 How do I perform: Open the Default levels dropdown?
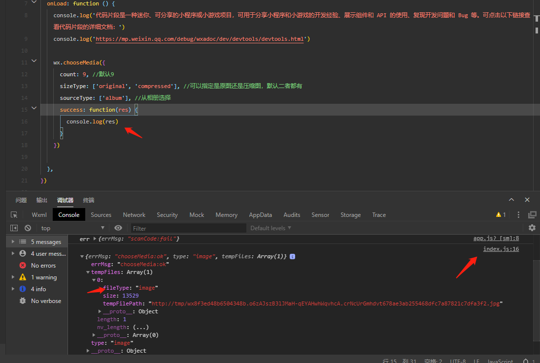[x=270, y=228]
